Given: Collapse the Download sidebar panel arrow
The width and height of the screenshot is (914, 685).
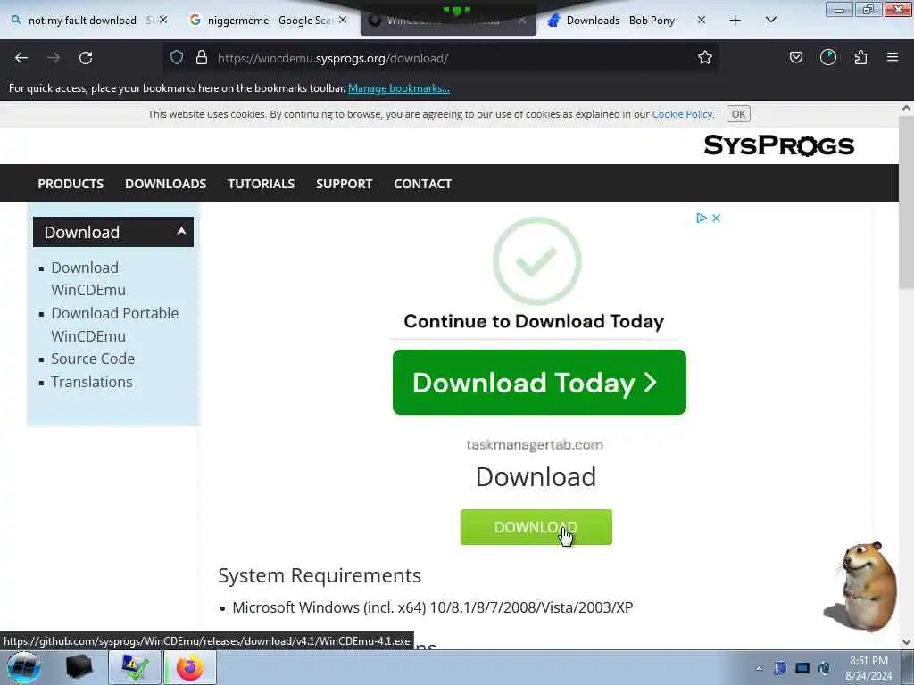Looking at the screenshot, I should (181, 231).
